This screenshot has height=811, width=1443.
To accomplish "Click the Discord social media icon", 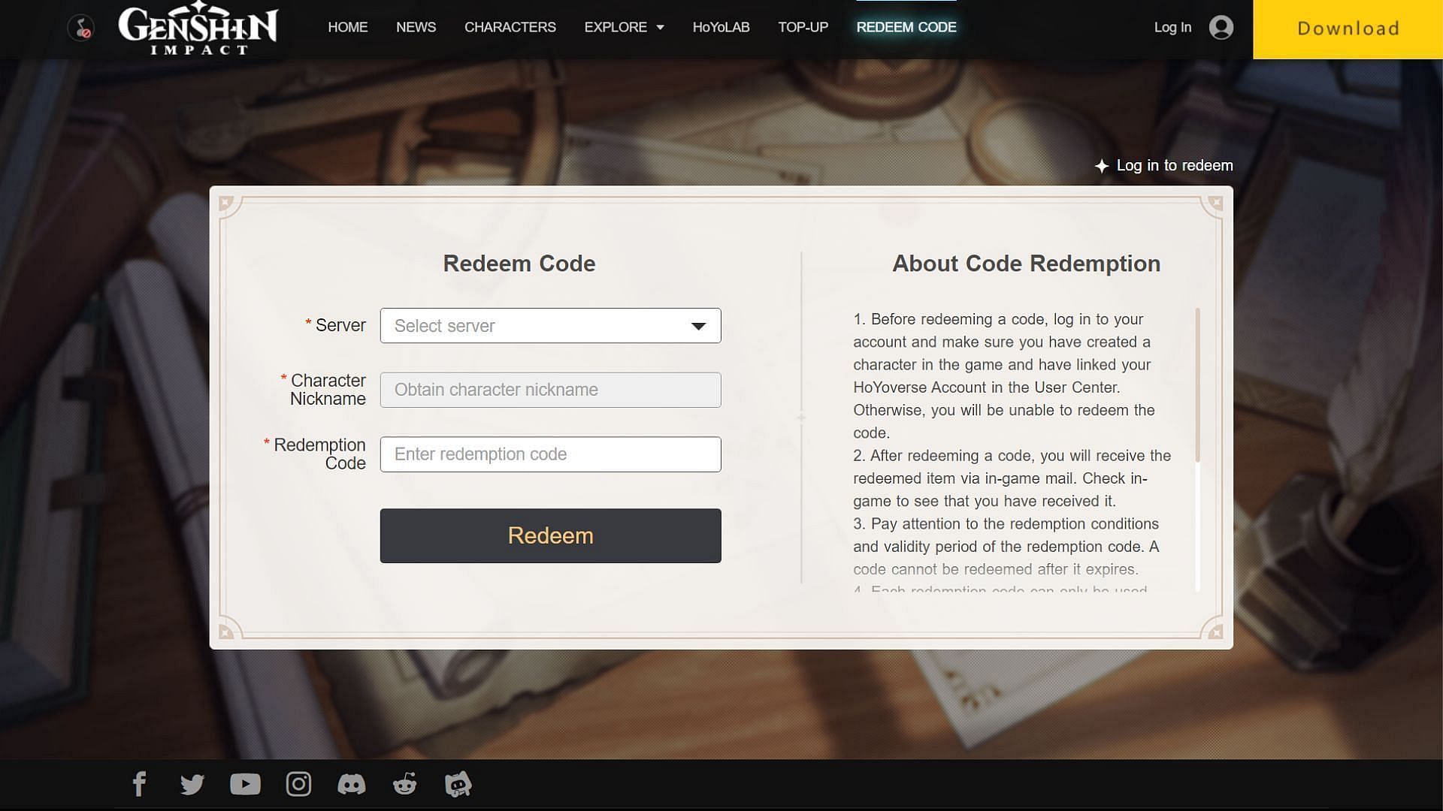I will pyautogui.click(x=351, y=783).
